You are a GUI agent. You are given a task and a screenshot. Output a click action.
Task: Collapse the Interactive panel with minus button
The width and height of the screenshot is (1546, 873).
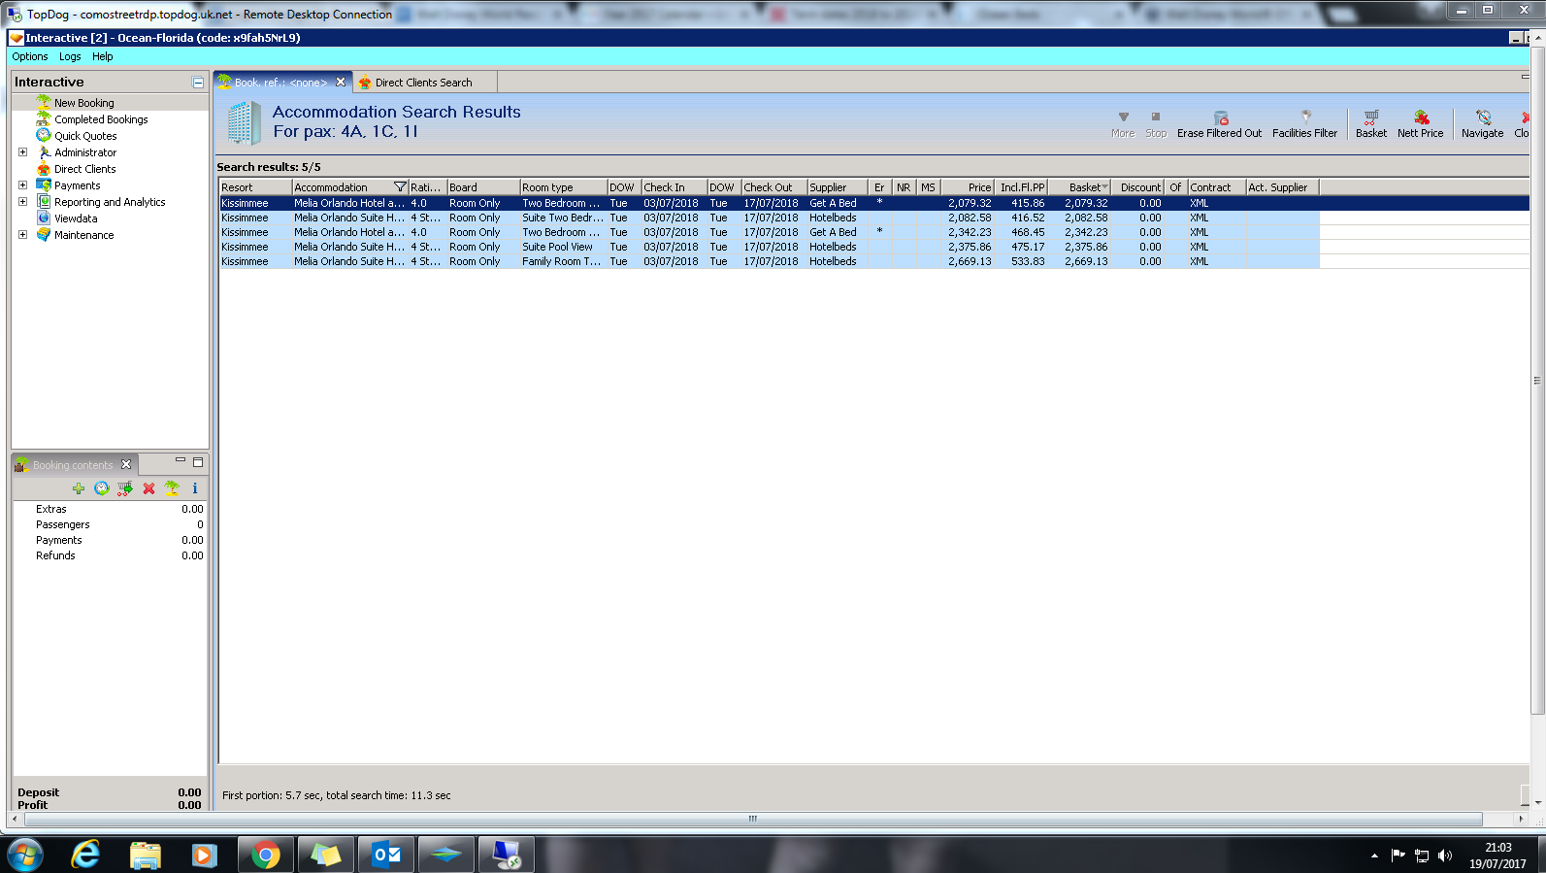[x=198, y=83]
